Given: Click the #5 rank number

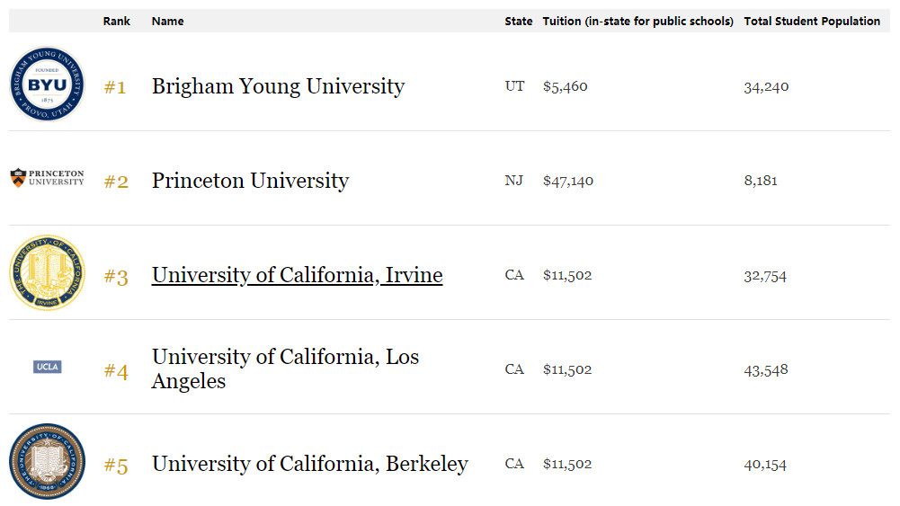Looking at the screenshot, I should pyautogui.click(x=116, y=466).
